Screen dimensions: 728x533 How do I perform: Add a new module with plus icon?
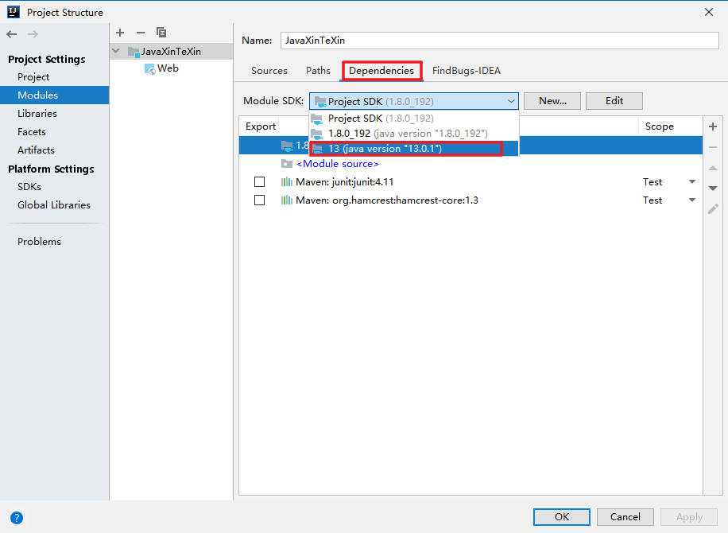point(120,33)
